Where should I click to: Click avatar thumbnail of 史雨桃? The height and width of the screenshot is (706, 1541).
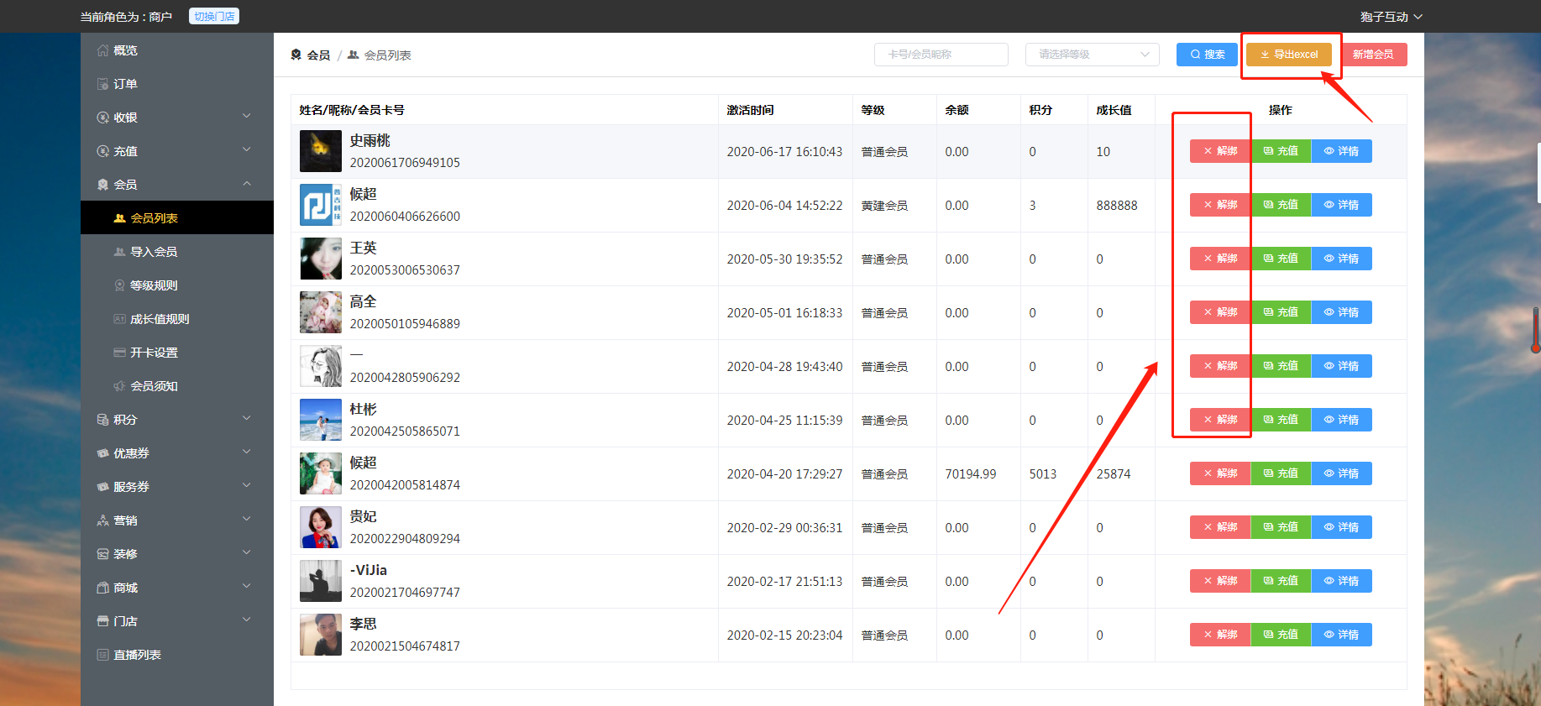[321, 151]
